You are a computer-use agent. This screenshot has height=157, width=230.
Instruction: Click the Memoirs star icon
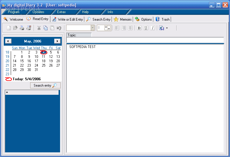(x=116, y=19)
